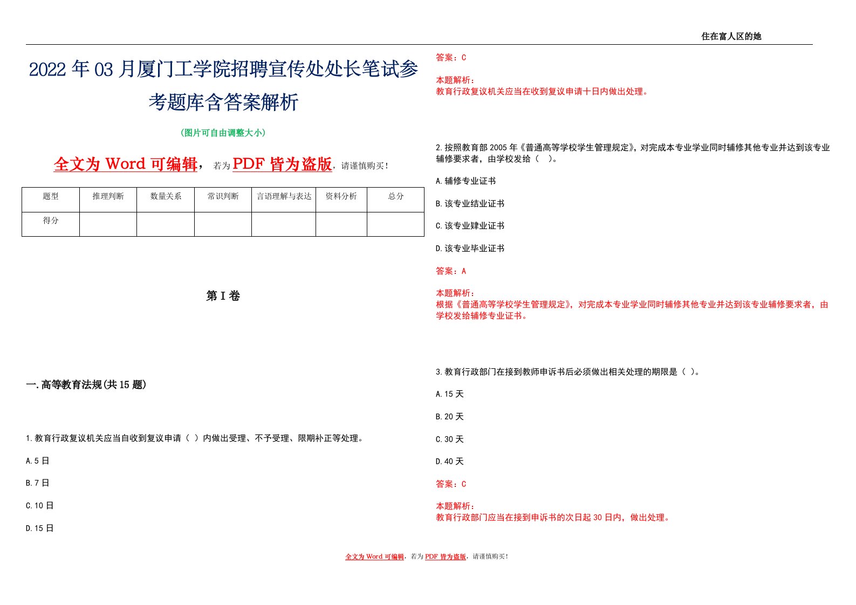Click question 2 text about 普通高等学校学生管理规定
Image resolution: width=856 pixels, height=605 pixels.
click(633, 153)
